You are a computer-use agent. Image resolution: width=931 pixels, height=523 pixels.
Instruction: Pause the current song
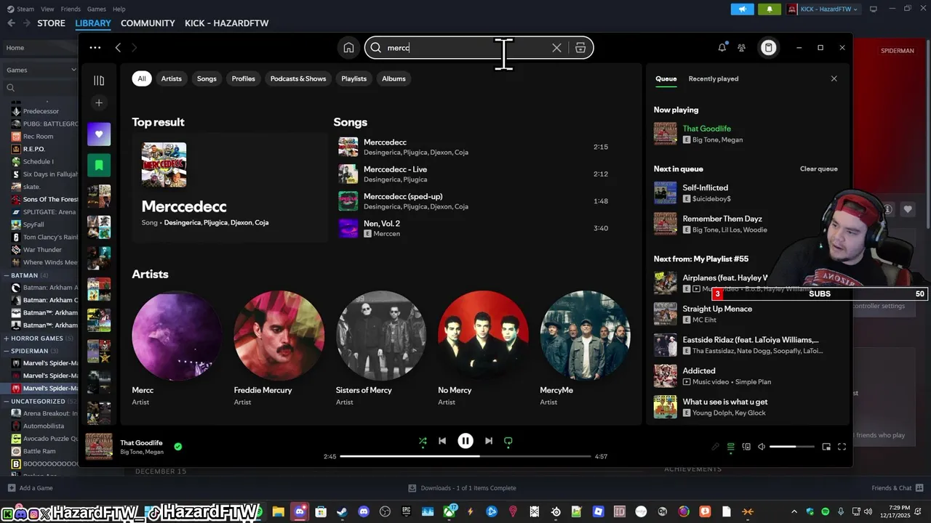pyautogui.click(x=465, y=441)
